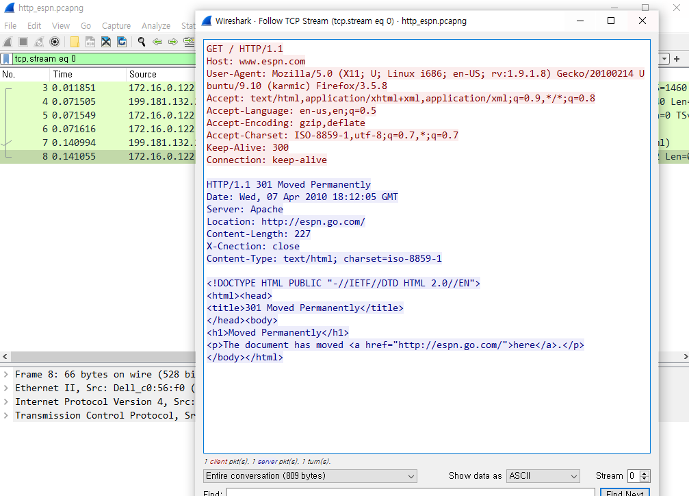Open the Go menu
Viewport: 689px width, 496px height.
[x=86, y=26]
